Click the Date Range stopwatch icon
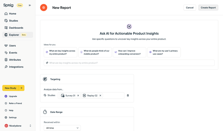The width and height of the screenshot is (223, 131). pos(45,112)
